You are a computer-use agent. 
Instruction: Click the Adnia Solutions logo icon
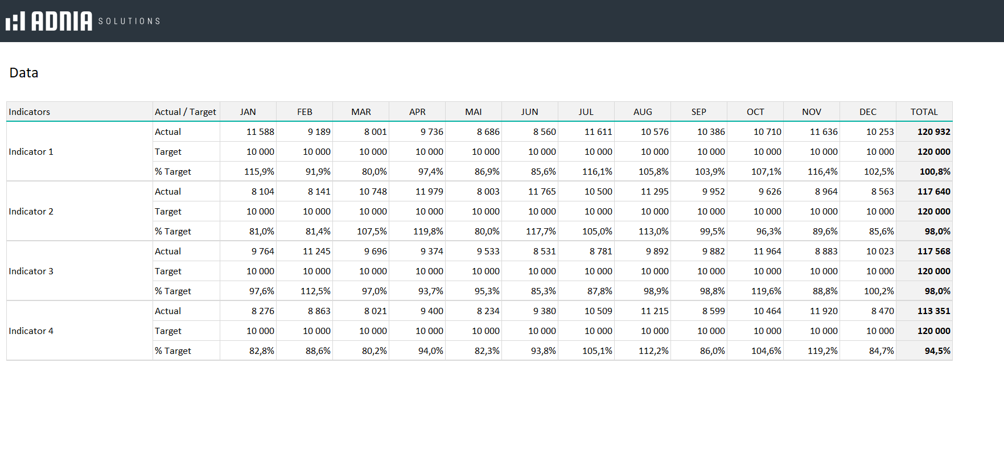(16, 21)
